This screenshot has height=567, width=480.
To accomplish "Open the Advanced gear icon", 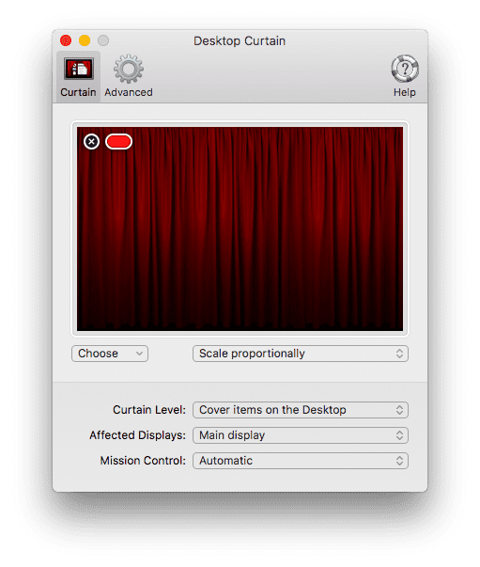I will click(128, 69).
